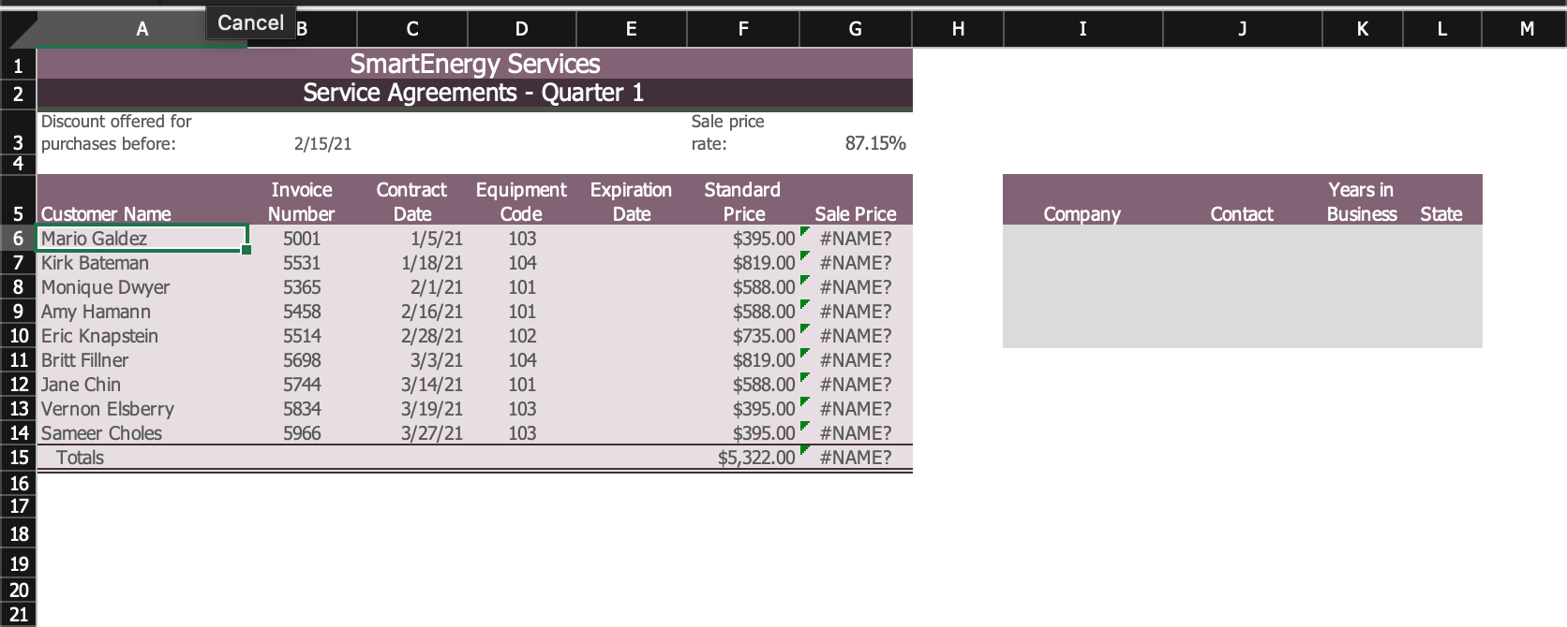Select the Totals label cell
This screenshot has height=627, width=1567.
pos(142,458)
